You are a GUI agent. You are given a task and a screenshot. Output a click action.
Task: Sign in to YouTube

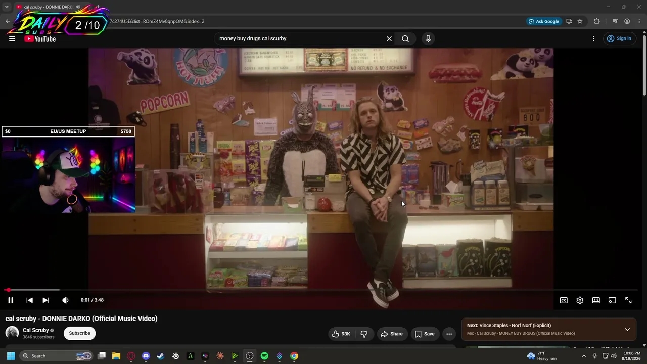619,39
